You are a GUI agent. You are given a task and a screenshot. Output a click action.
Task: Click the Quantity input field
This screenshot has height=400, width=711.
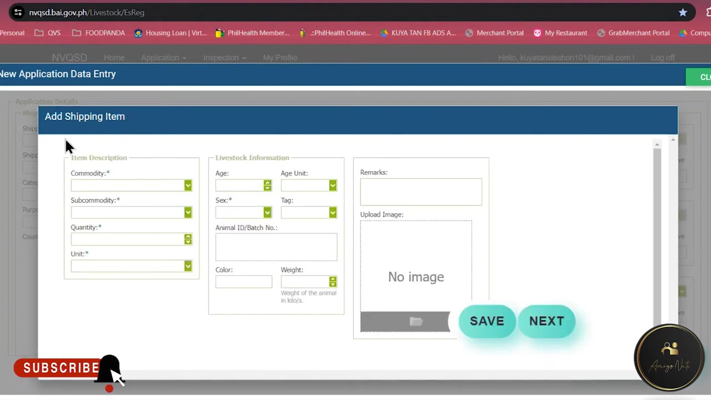click(x=127, y=239)
